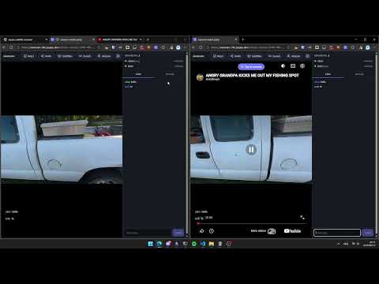Select second user in right window participants list
Image resolution: width=379 pixels, height=284 pixels.
[343, 66]
